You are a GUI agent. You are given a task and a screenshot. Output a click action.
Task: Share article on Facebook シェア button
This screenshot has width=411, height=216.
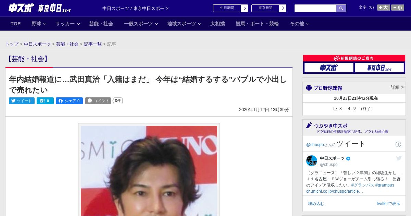pyautogui.click(x=69, y=101)
